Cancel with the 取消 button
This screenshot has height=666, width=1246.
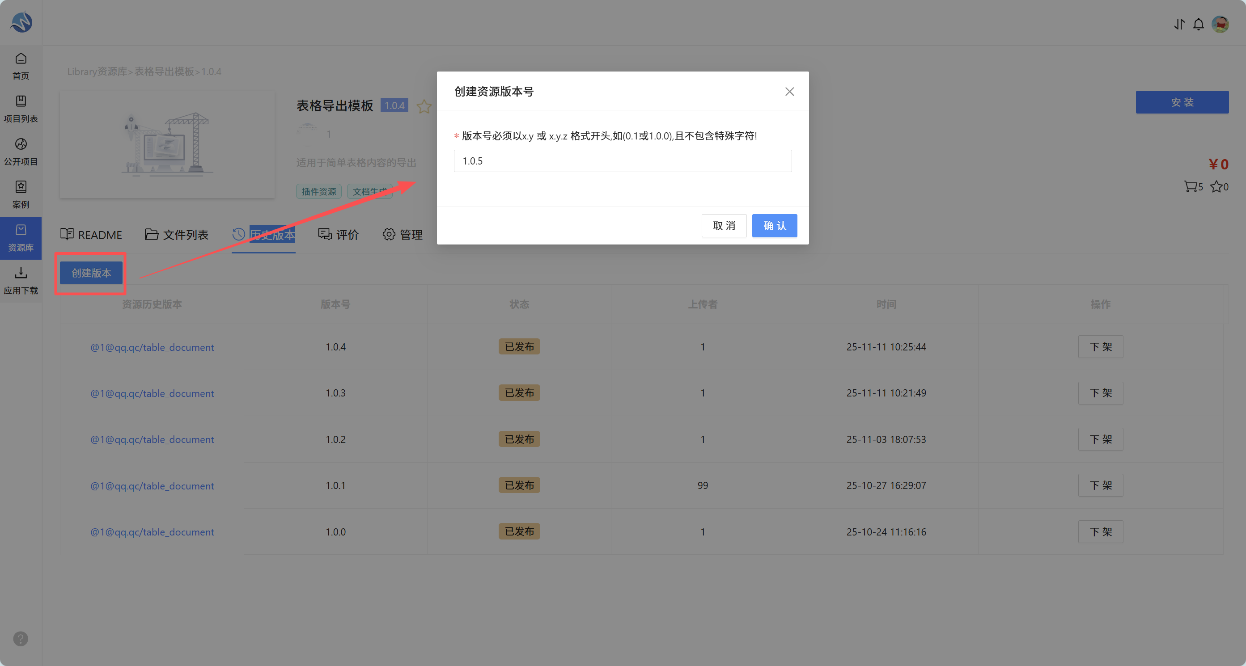(724, 226)
